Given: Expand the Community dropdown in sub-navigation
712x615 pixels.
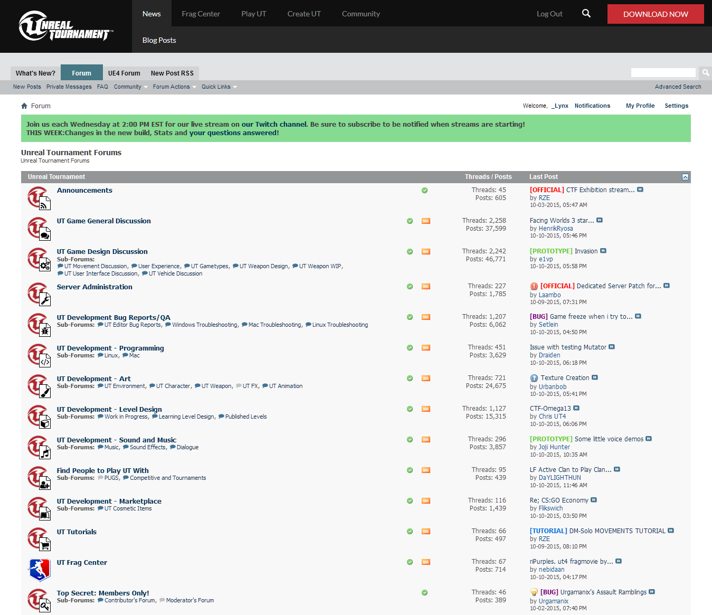Looking at the screenshot, I should coord(130,87).
